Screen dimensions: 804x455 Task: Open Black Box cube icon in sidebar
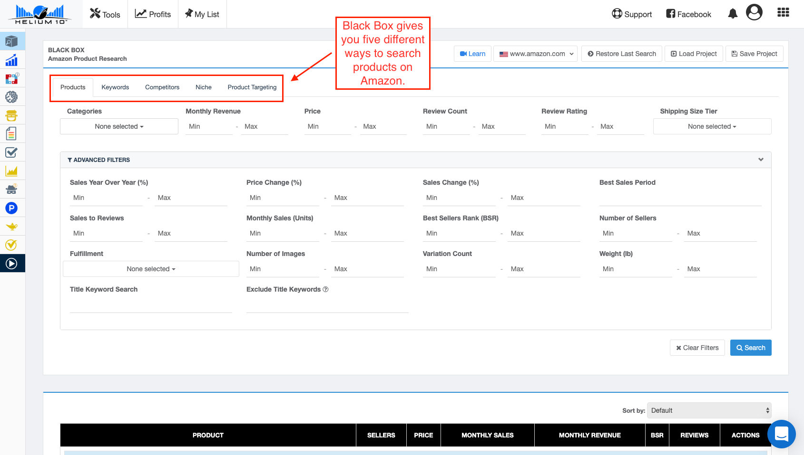[x=11, y=42]
